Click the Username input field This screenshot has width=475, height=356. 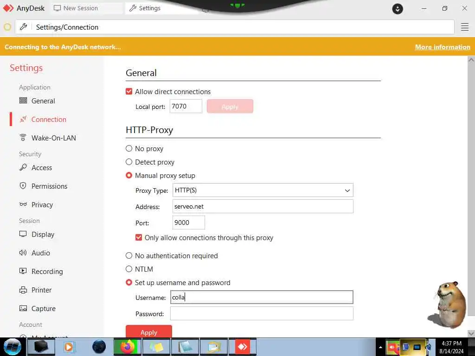click(262, 297)
